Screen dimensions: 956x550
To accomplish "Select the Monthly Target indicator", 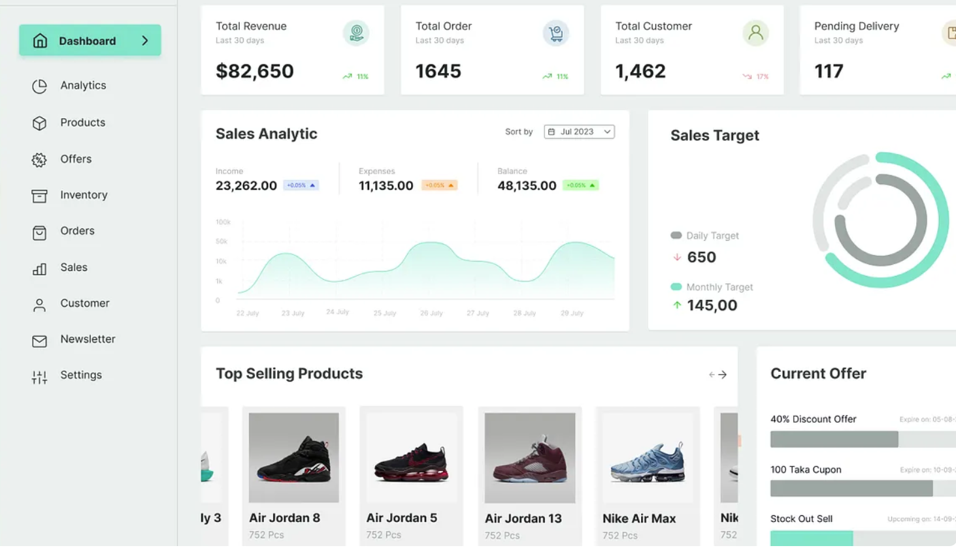I will (676, 286).
